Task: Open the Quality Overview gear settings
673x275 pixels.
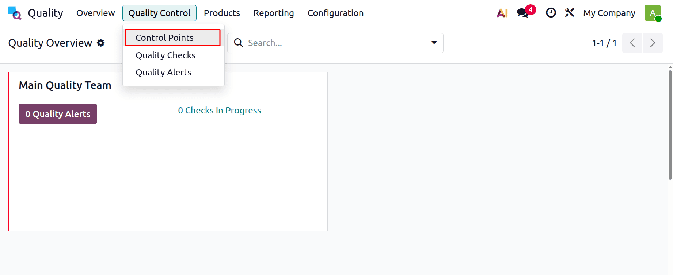Action: point(101,43)
